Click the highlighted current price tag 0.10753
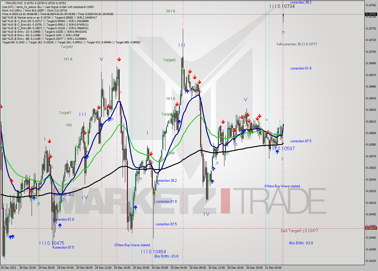 (371, 14)
